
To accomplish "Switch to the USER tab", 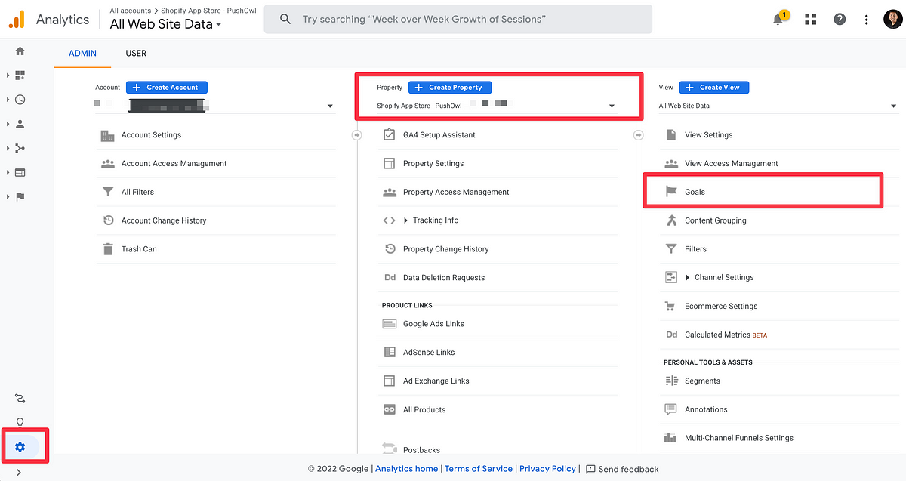I will [x=136, y=54].
